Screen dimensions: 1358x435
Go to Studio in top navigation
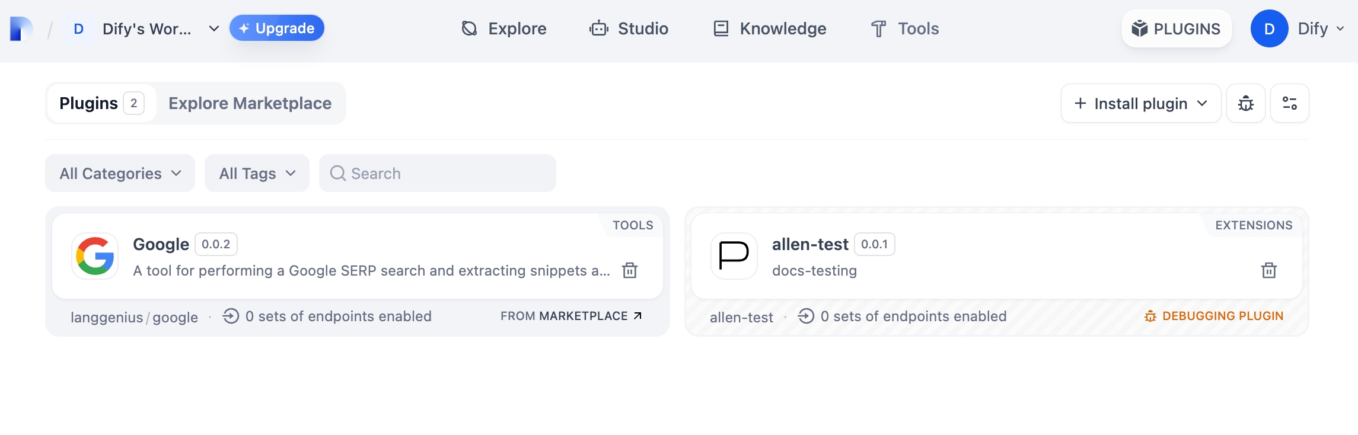click(x=629, y=28)
